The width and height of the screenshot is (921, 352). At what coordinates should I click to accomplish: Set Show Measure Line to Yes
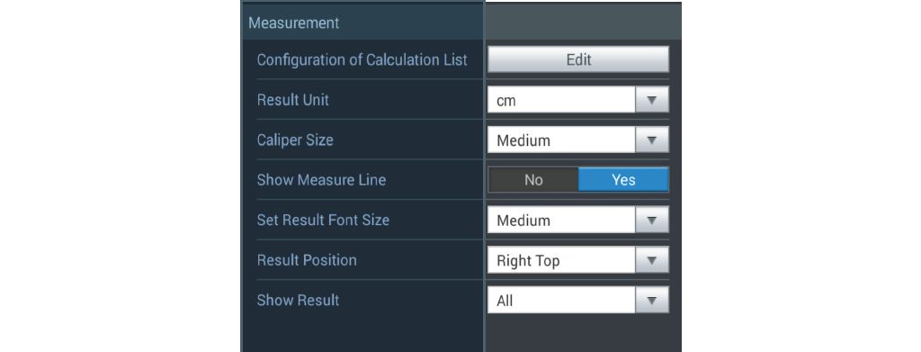point(623,180)
